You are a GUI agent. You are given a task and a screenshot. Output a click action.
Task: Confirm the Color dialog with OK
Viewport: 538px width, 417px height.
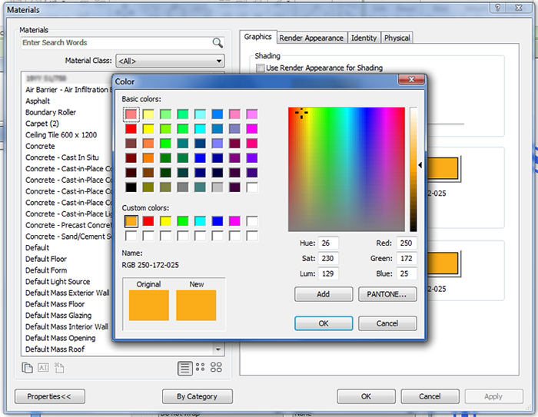pos(324,323)
